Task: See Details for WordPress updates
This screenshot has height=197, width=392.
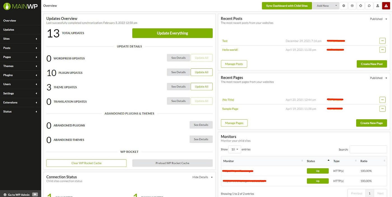Action: click(178, 58)
